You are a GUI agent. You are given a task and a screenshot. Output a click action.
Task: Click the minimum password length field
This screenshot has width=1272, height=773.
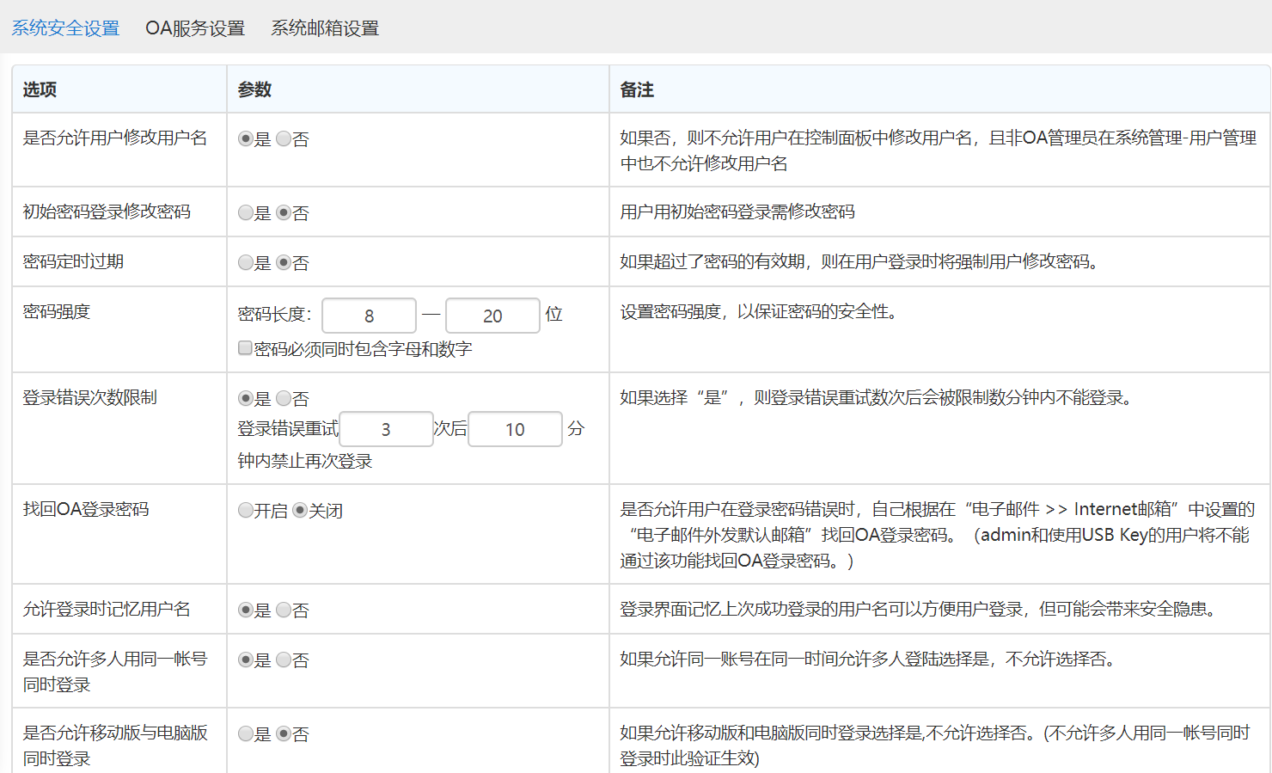click(x=369, y=316)
